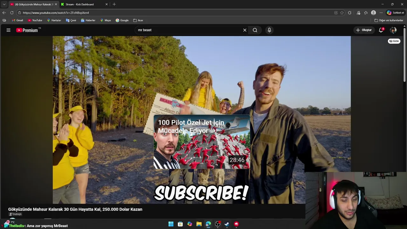View site info lock icon
The width and height of the screenshot is (407, 229).
click(x=19, y=13)
